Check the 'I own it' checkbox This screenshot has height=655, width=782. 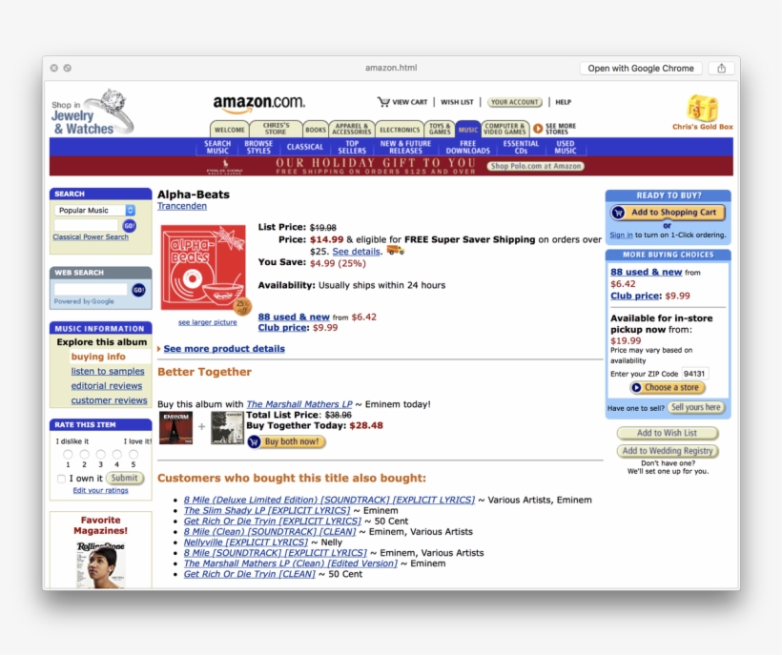(62, 479)
